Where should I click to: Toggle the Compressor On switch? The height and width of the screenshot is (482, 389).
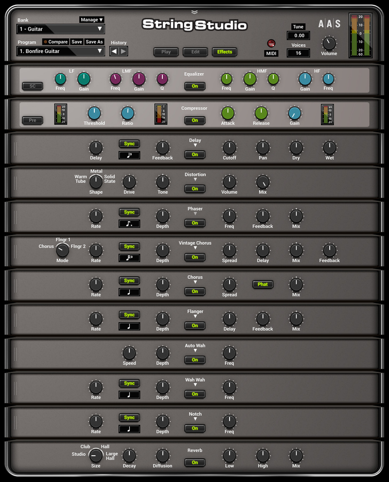[195, 120]
